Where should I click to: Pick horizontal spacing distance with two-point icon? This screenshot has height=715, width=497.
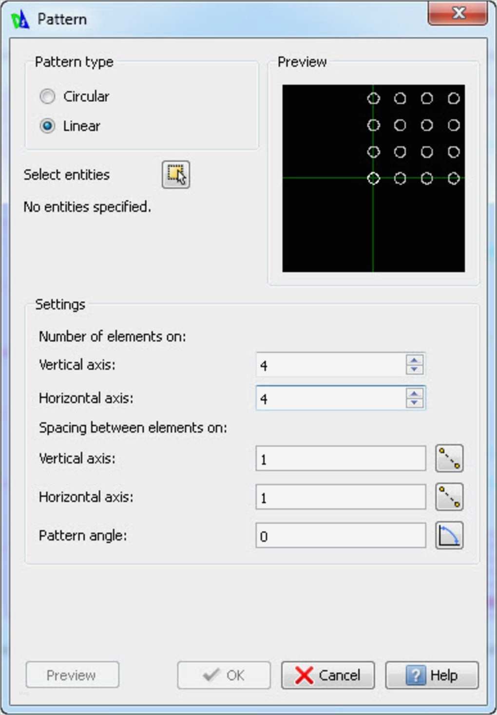point(449,497)
